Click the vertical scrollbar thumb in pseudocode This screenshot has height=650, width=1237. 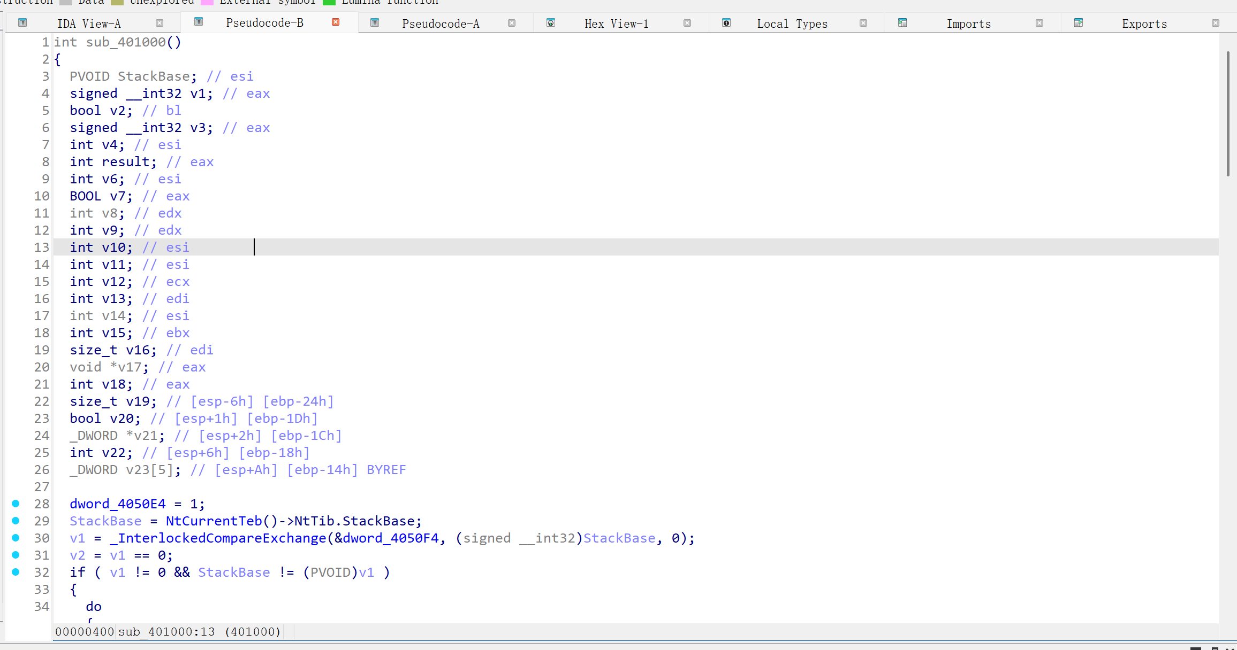[x=1228, y=113]
